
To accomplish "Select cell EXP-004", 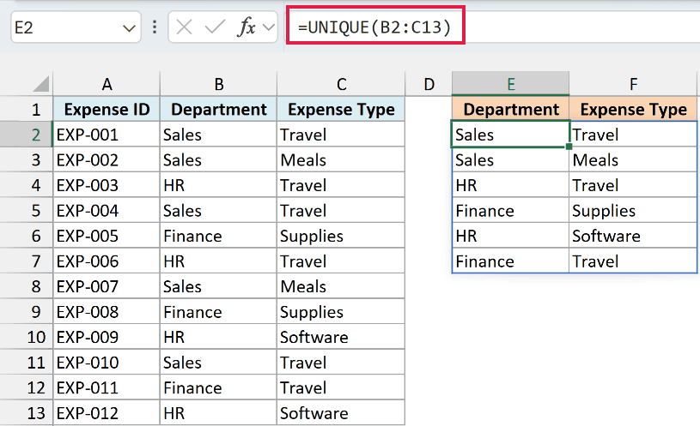I will point(107,210).
